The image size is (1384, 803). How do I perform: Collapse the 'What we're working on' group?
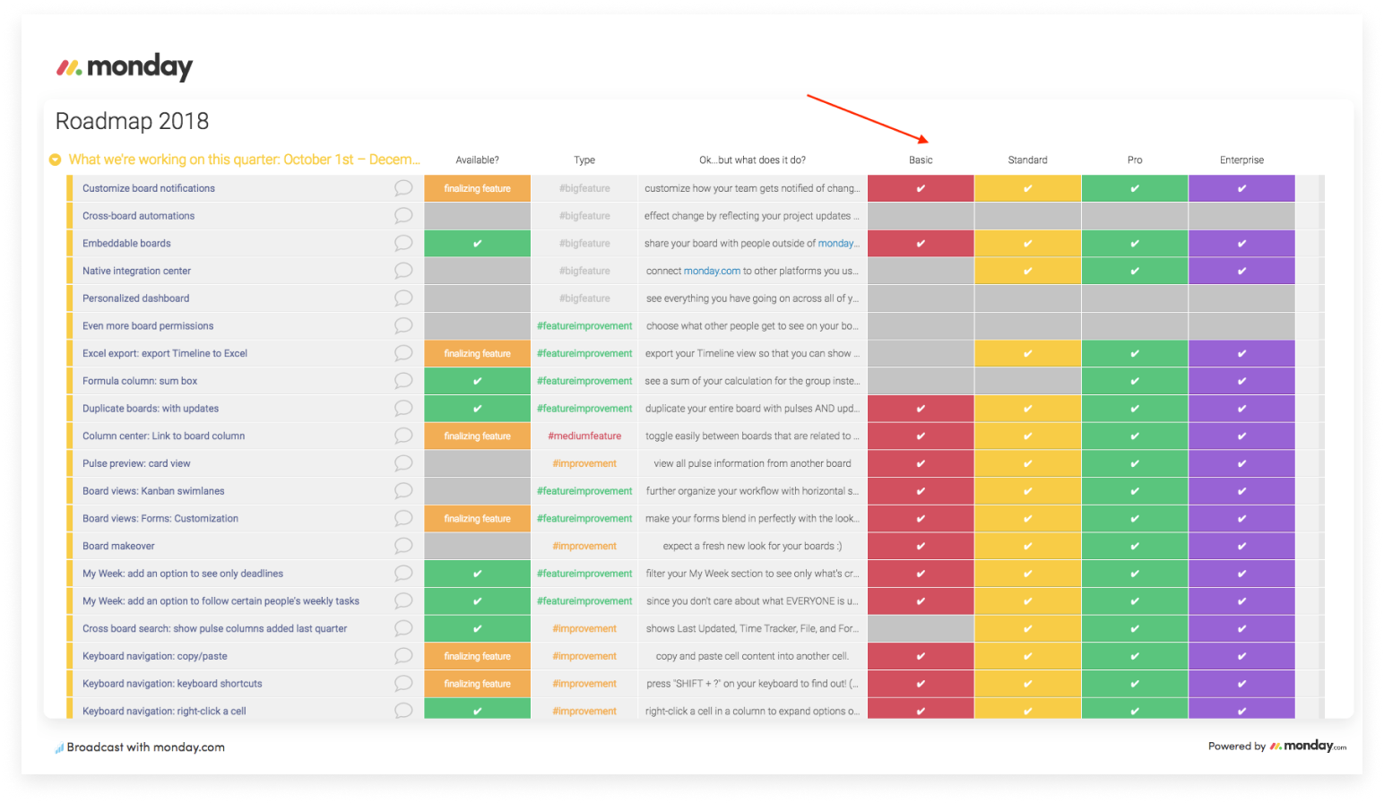coord(55,160)
